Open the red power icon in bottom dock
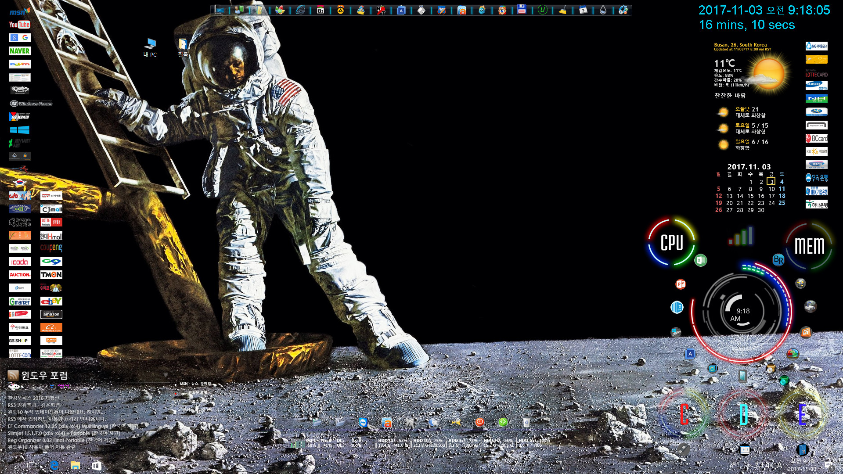Image resolution: width=843 pixels, height=474 pixels. (x=479, y=422)
